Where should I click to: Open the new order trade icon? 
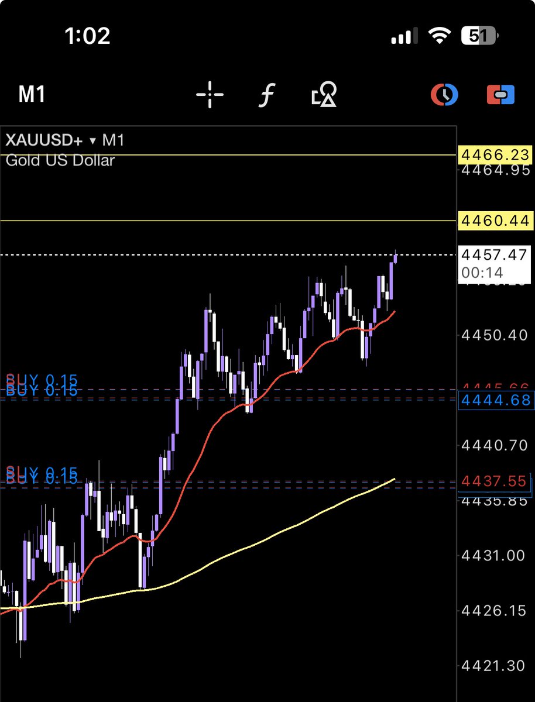[x=500, y=94]
